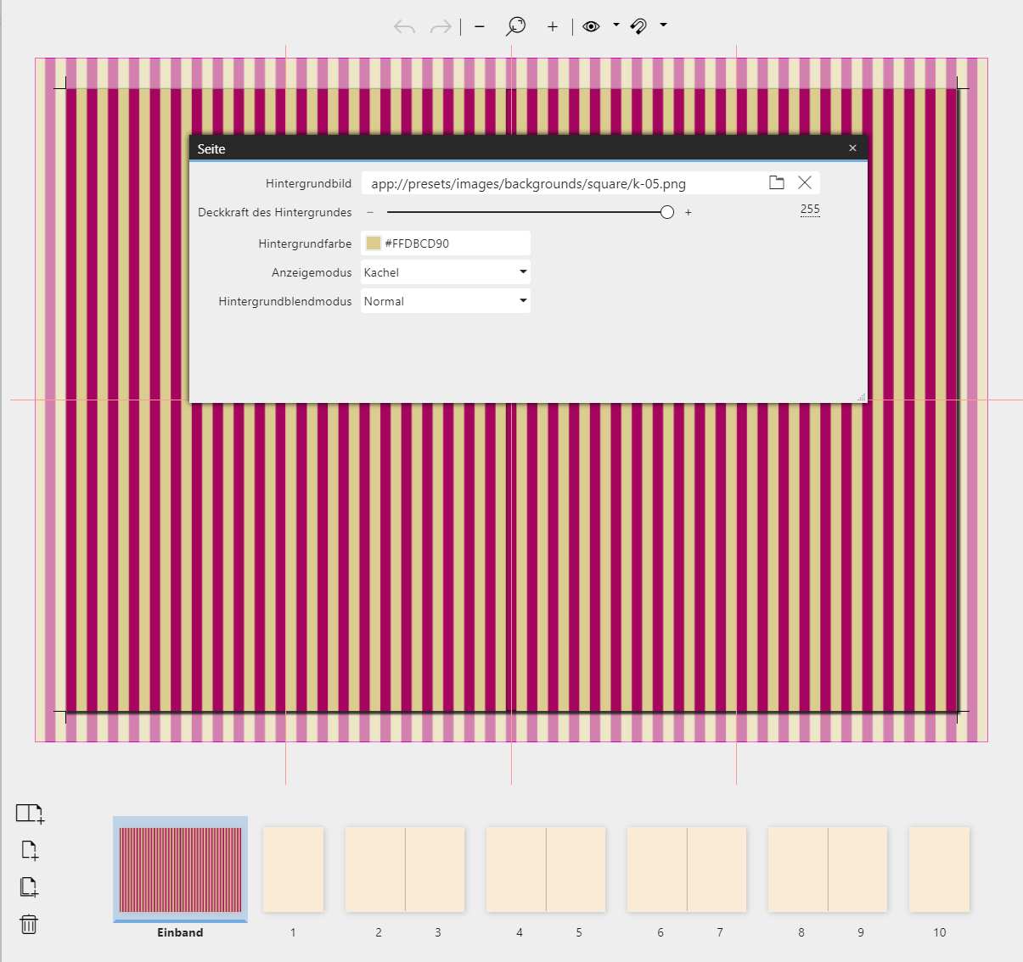
Task: Add a new double-page spread
Action: coord(30,814)
